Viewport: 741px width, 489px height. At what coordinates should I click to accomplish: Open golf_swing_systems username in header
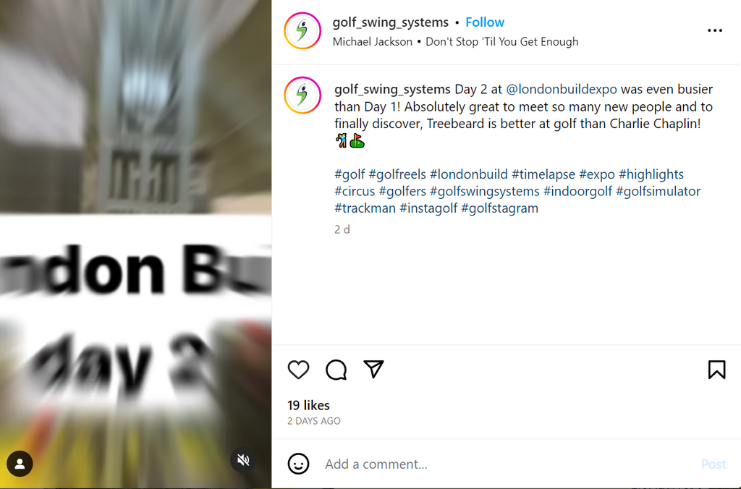coord(390,22)
